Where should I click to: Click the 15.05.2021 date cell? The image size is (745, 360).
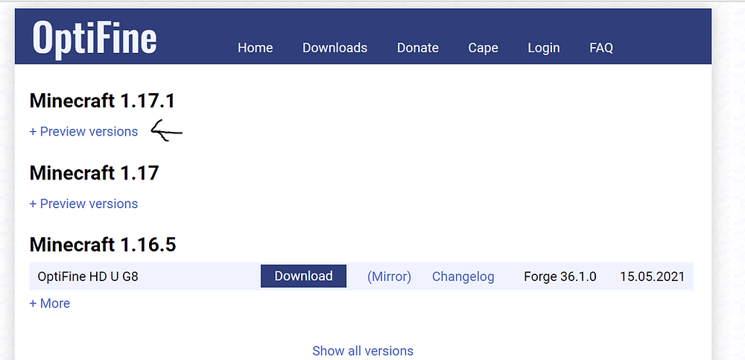tap(652, 277)
